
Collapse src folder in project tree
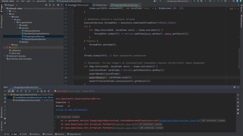pos(7,14)
